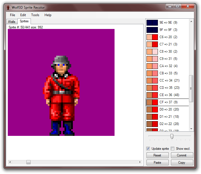Image resolution: width=201 pixels, height=174 pixels.
Task: Click the pink target swatch for CA
Action: pos(155,66)
